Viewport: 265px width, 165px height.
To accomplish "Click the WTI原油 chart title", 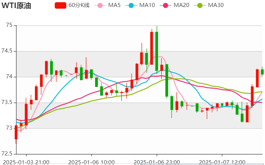I will click(x=16, y=6).
